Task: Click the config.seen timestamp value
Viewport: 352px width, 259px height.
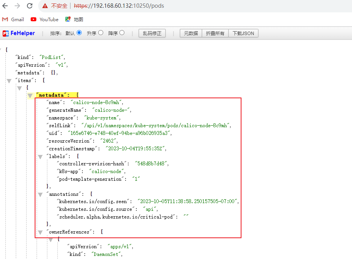Action: tap(188, 201)
